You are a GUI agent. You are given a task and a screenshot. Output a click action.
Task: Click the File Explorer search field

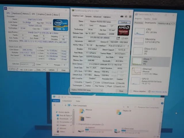tap(147, 107)
